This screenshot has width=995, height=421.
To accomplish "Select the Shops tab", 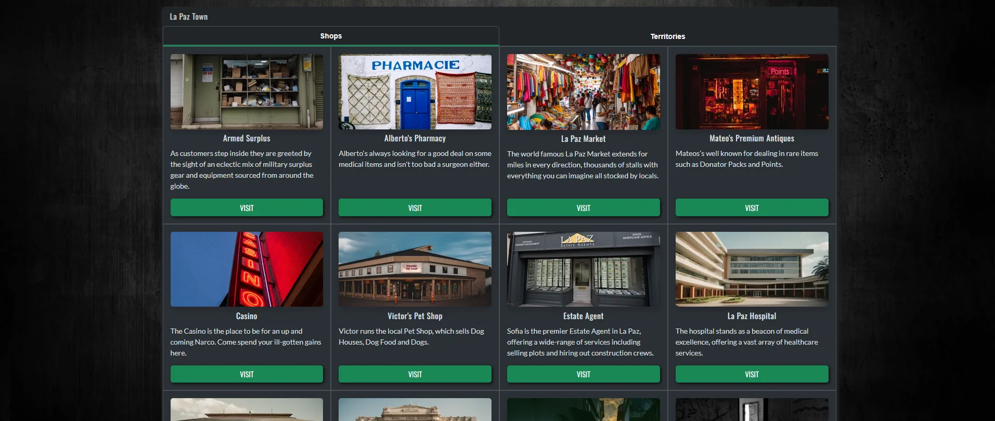I will pyautogui.click(x=331, y=36).
